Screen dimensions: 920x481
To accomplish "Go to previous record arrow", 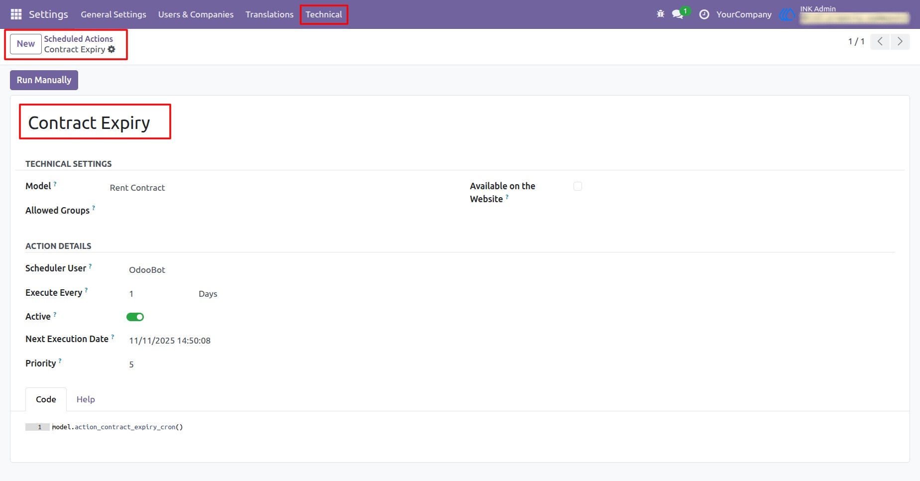I will (880, 41).
